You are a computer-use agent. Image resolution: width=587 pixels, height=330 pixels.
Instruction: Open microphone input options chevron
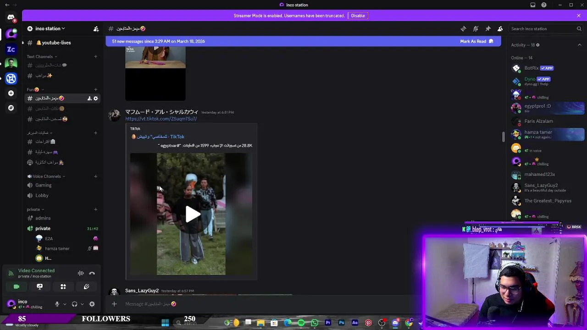(65, 304)
